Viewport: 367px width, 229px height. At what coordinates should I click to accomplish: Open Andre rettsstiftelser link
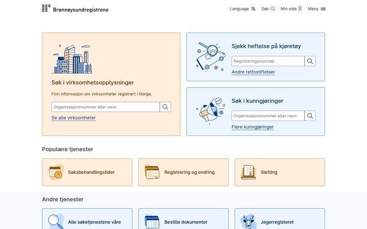pos(253,72)
